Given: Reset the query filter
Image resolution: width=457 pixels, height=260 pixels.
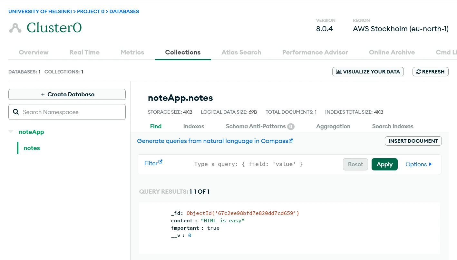Looking at the screenshot, I should 355,164.
